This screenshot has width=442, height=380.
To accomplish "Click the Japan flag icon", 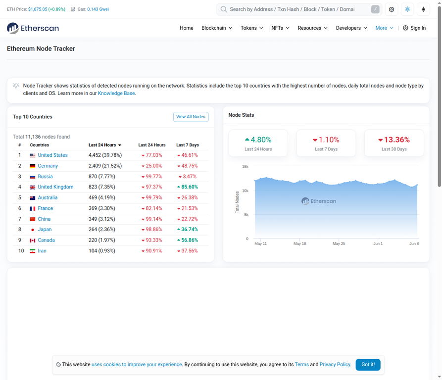I will coord(33,230).
